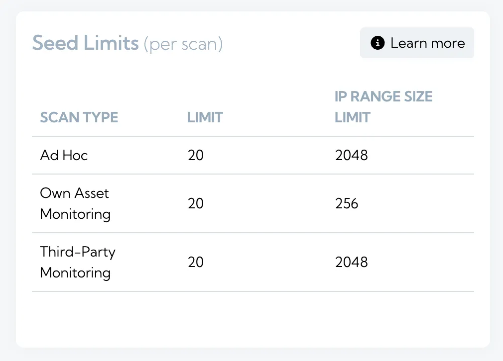
Task: Click the limit value 20 for Ad Hoc
Action: tap(196, 156)
